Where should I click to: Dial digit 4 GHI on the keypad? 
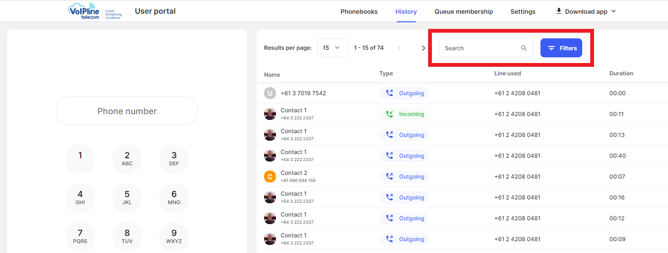tap(80, 198)
